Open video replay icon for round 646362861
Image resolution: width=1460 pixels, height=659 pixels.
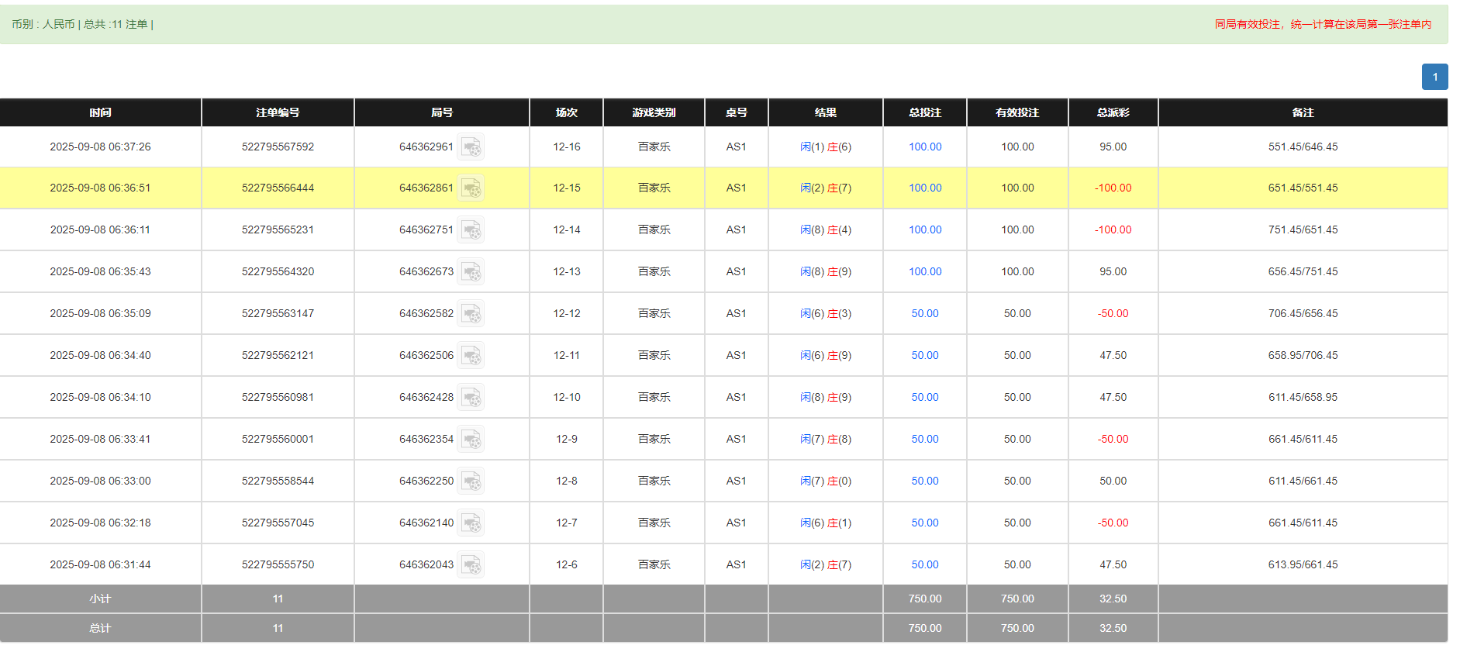point(471,188)
